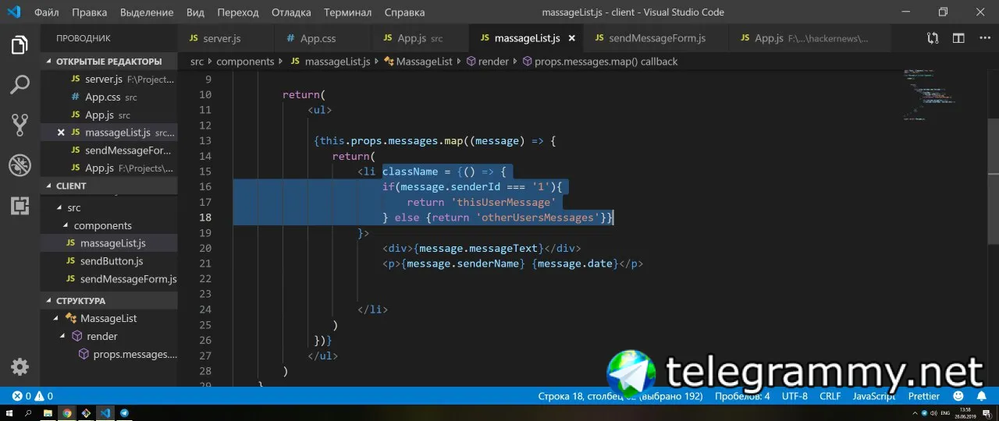Viewport: 999px width, 421px height.
Task: Open sendButton.js in the file tree
Action: (112, 261)
